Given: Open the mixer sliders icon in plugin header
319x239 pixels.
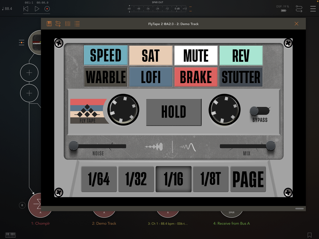Looking at the screenshot, I should (x=68, y=24).
